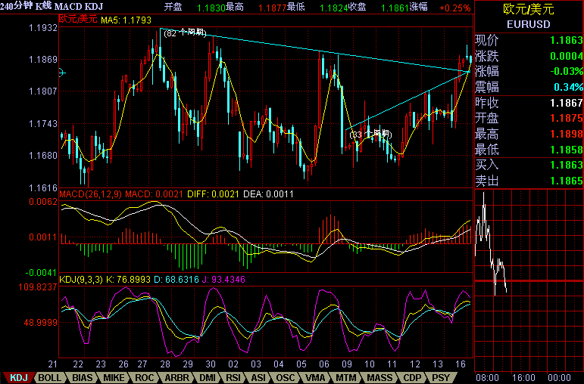Click the 买入 1.1863 row

pyautogui.click(x=529, y=165)
